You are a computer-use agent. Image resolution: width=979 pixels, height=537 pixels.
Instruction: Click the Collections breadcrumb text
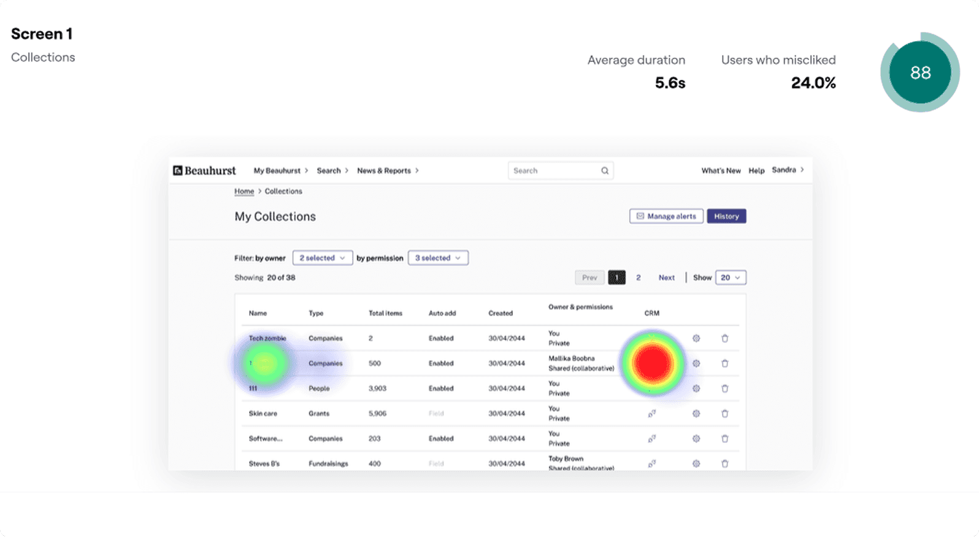(x=283, y=191)
